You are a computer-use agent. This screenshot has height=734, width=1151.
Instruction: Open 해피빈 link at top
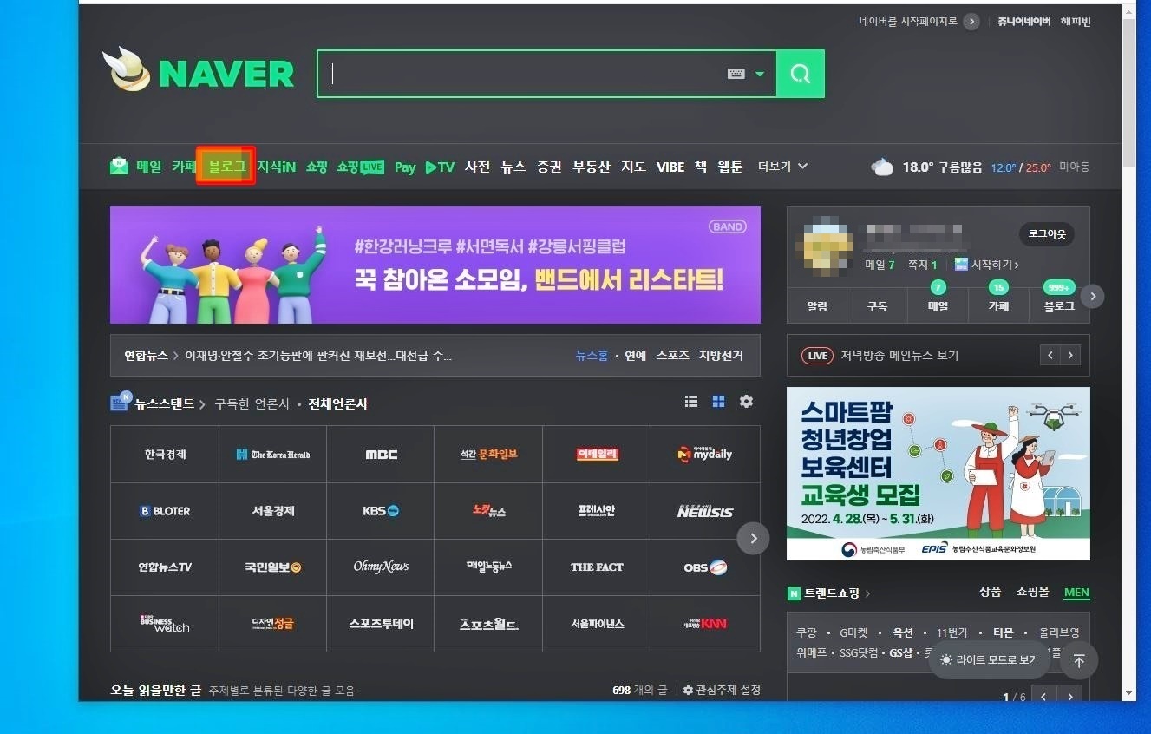(x=1076, y=22)
